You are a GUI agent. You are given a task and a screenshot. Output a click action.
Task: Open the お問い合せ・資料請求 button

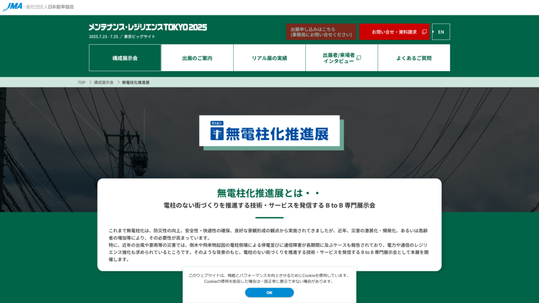[x=394, y=32]
